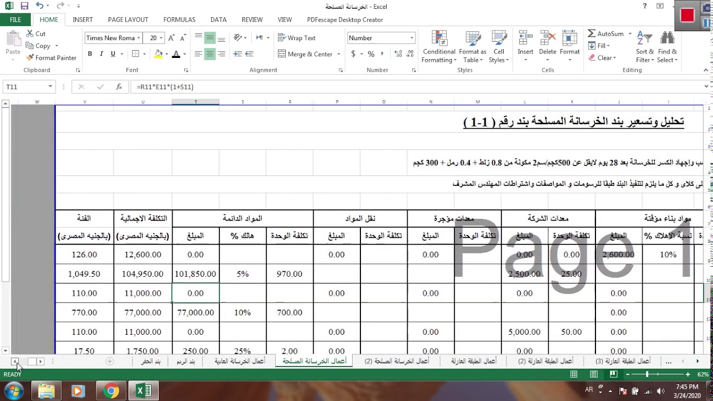The width and height of the screenshot is (713, 401).
Task: Apply percent style format
Action: 370,54
